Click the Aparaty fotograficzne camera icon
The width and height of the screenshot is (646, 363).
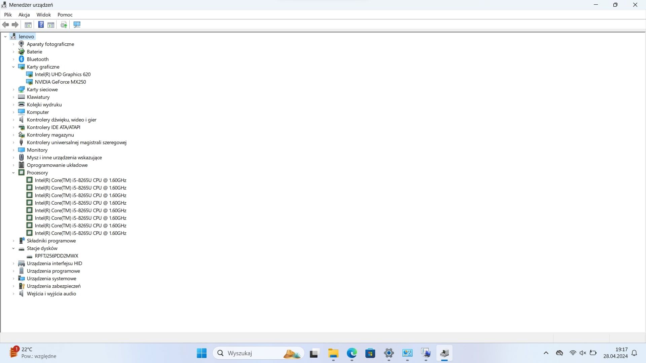pos(22,44)
